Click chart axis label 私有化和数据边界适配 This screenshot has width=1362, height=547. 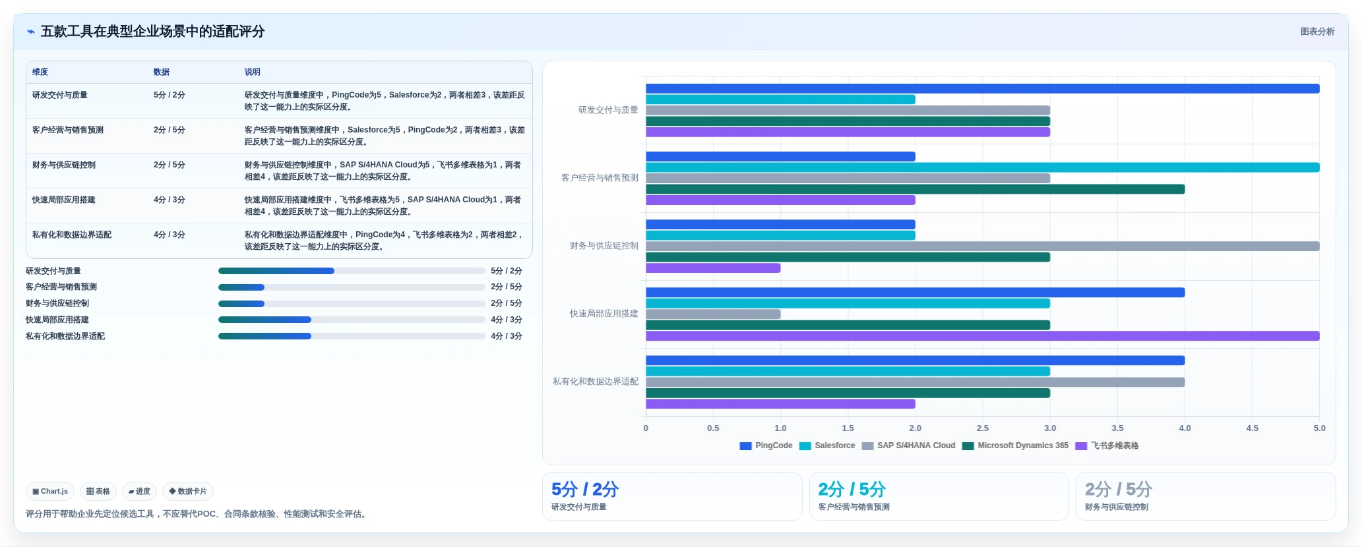596,382
